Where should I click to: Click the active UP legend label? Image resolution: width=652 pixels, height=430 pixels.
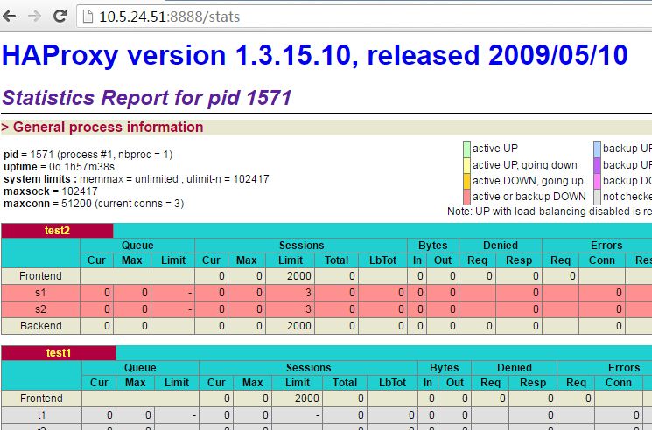pos(494,149)
